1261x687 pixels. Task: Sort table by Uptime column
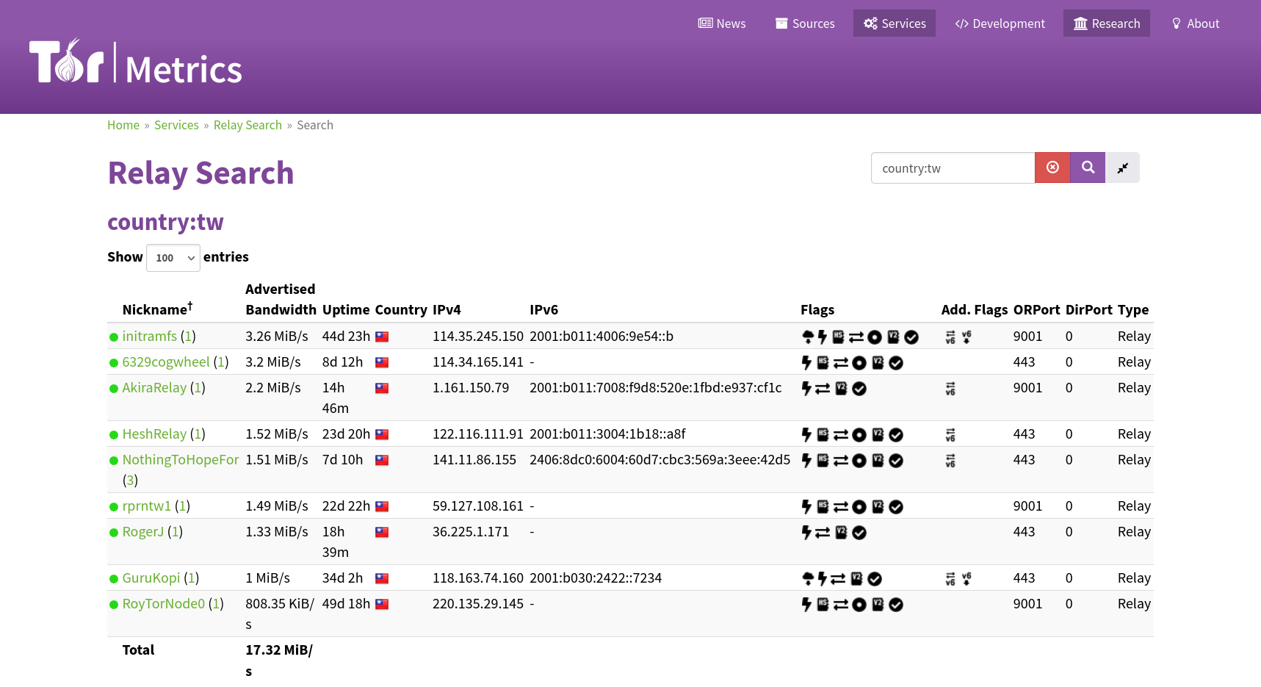click(346, 309)
